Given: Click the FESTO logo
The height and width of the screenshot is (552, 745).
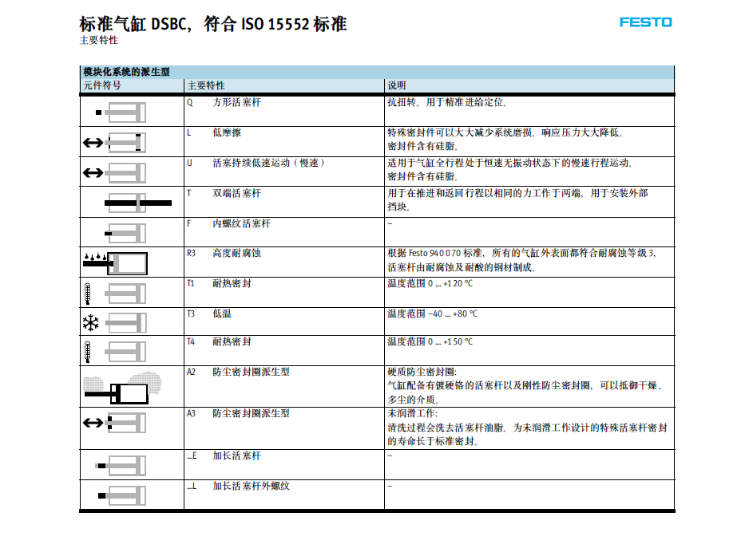Looking at the screenshot, I should pyautogui.click(x=645, y=22).
